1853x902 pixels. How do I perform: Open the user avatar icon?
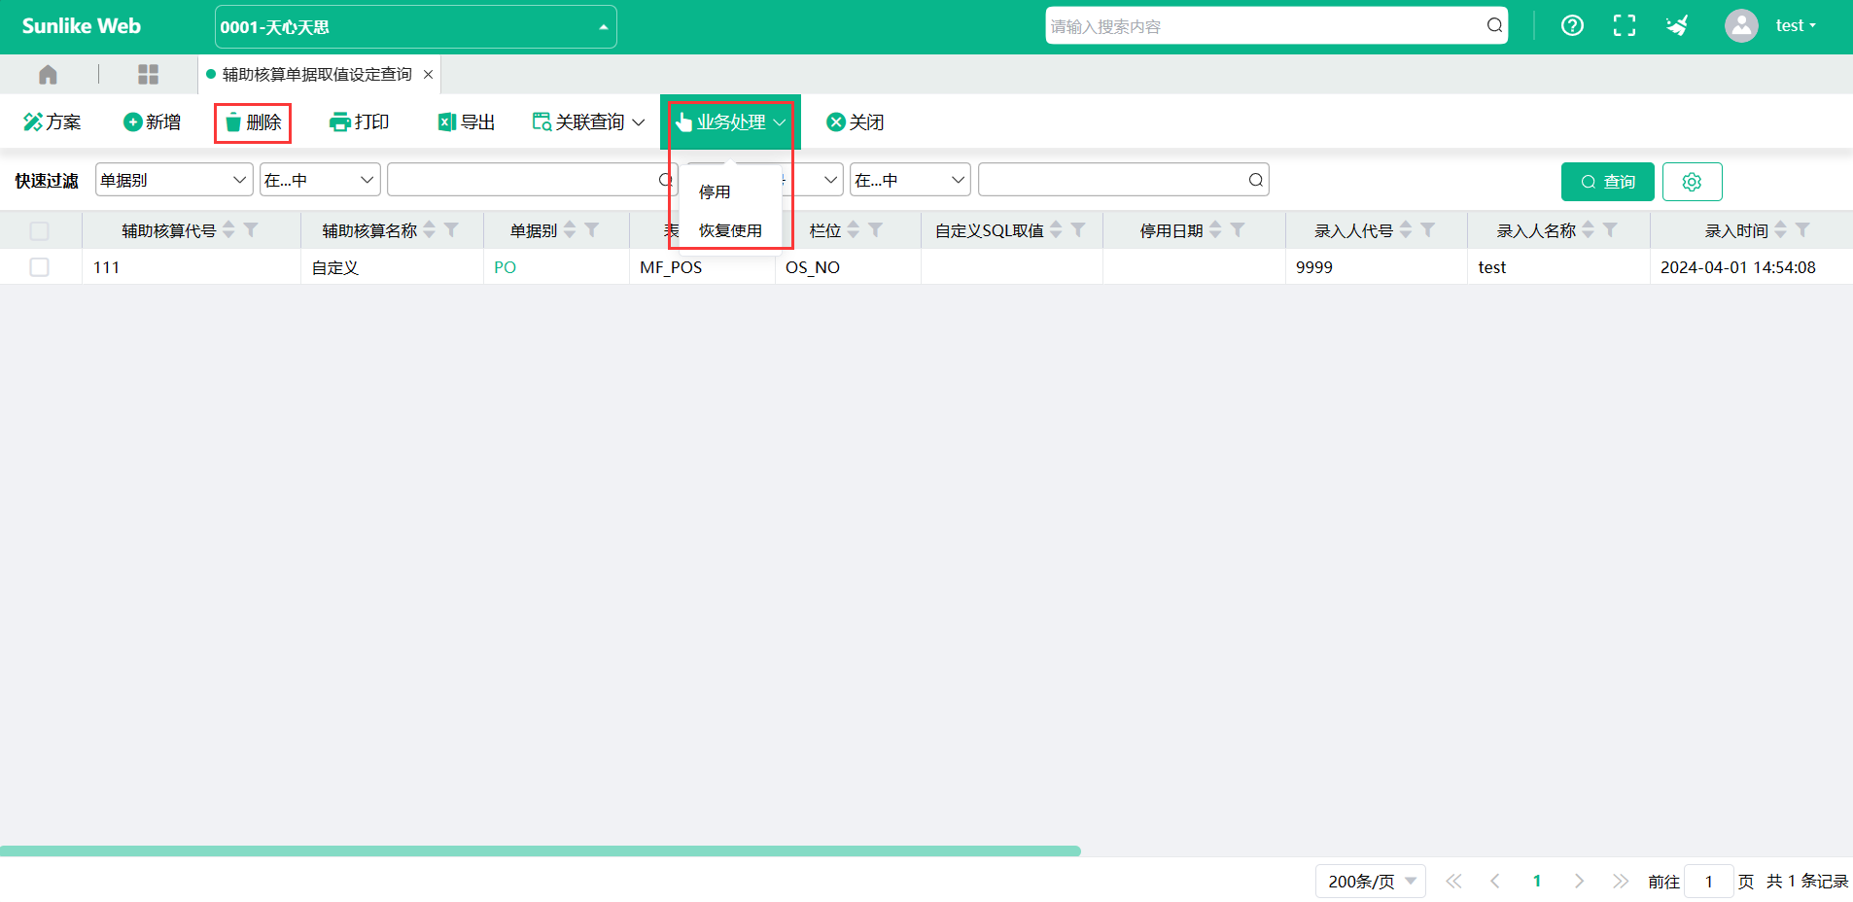(x=1741, y=26)
